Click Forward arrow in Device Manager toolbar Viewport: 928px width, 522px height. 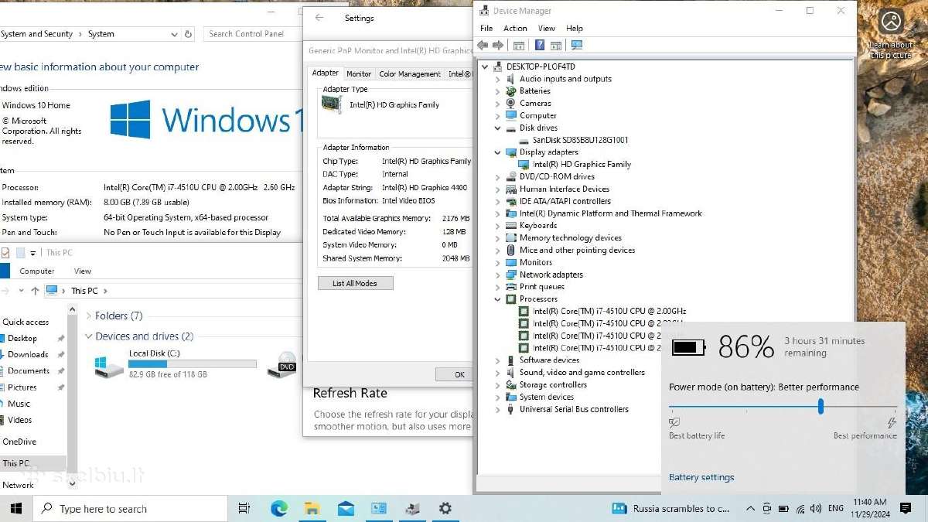[498, 46]
